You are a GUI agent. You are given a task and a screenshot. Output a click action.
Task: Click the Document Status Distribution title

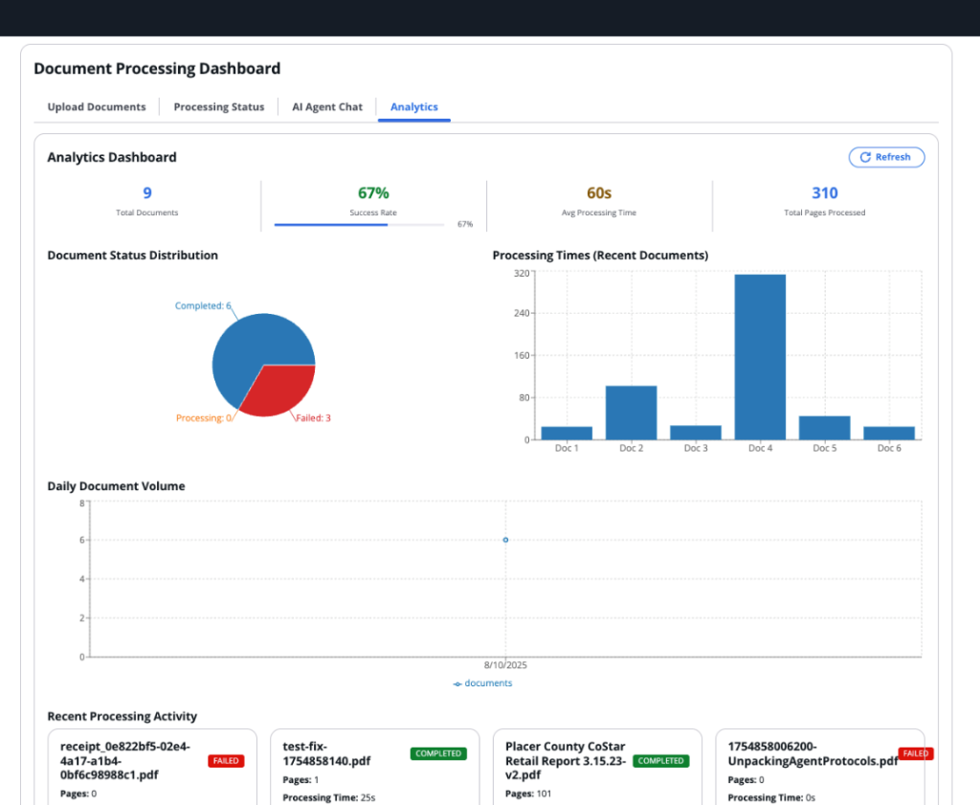point(132,256)
